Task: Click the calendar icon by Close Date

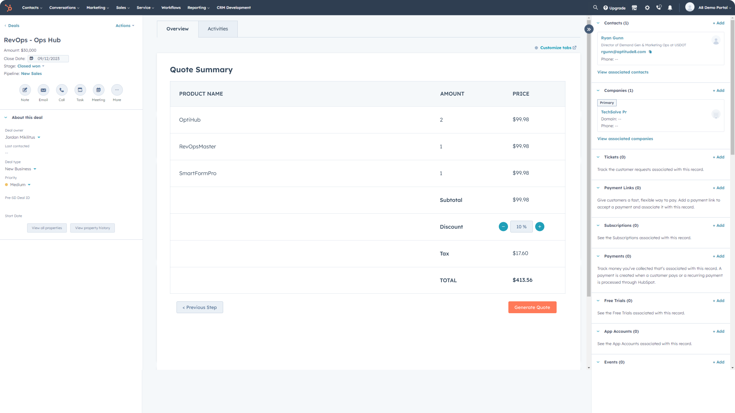Action: pyautogui.click(x=31, y=59)
